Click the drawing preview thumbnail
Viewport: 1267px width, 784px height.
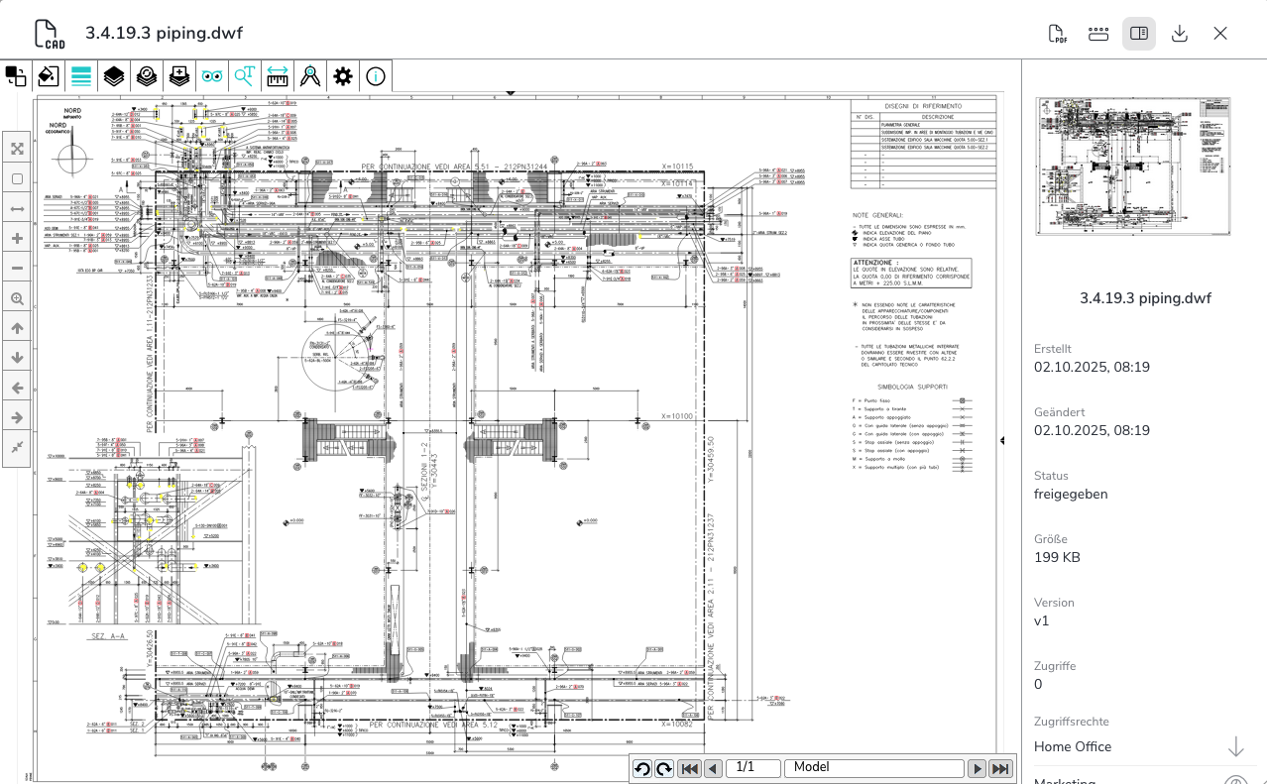tap(1133, 167)
